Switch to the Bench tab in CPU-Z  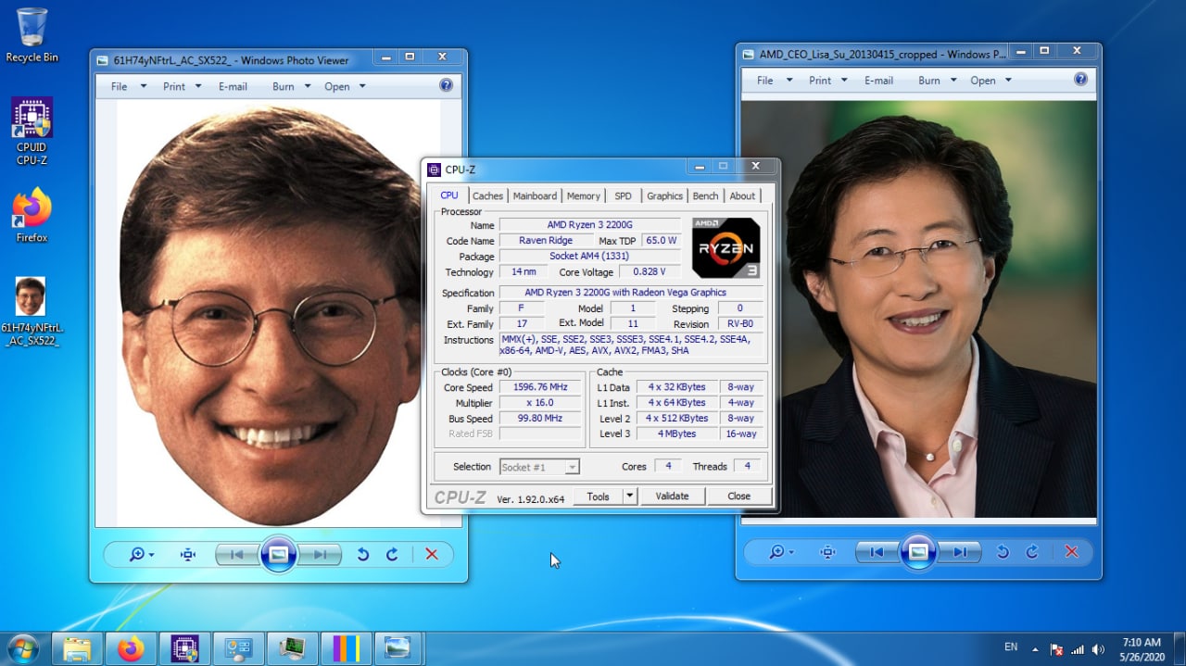(705, 195)
